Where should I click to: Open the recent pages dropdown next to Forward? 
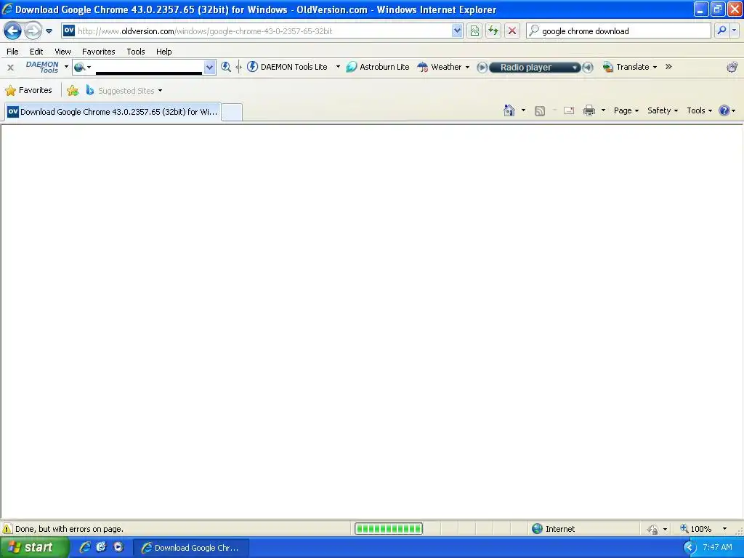49,31
